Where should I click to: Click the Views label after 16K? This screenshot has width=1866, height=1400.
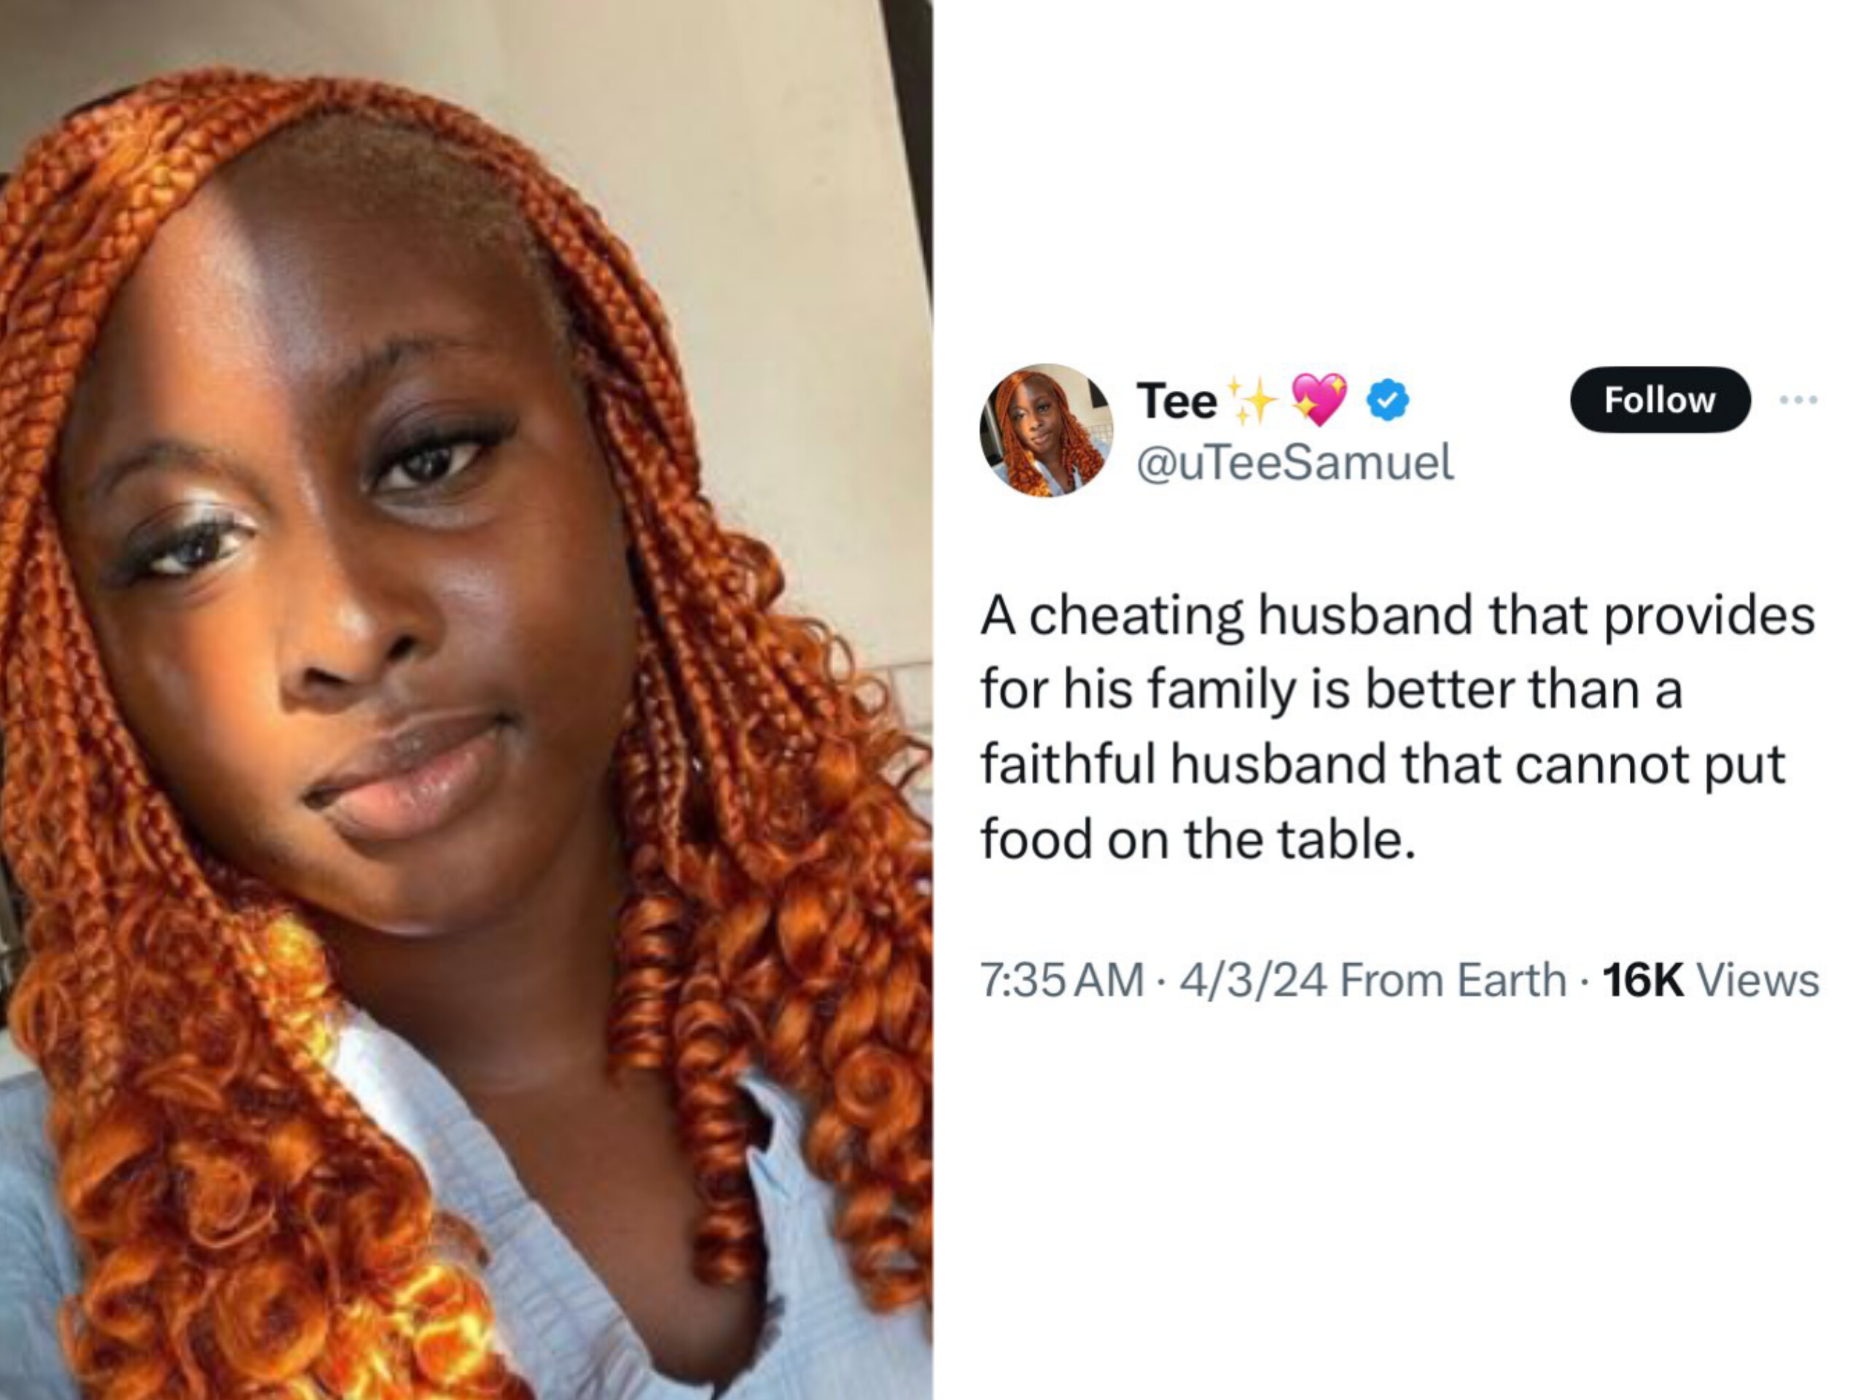[x=1758, y=981]
